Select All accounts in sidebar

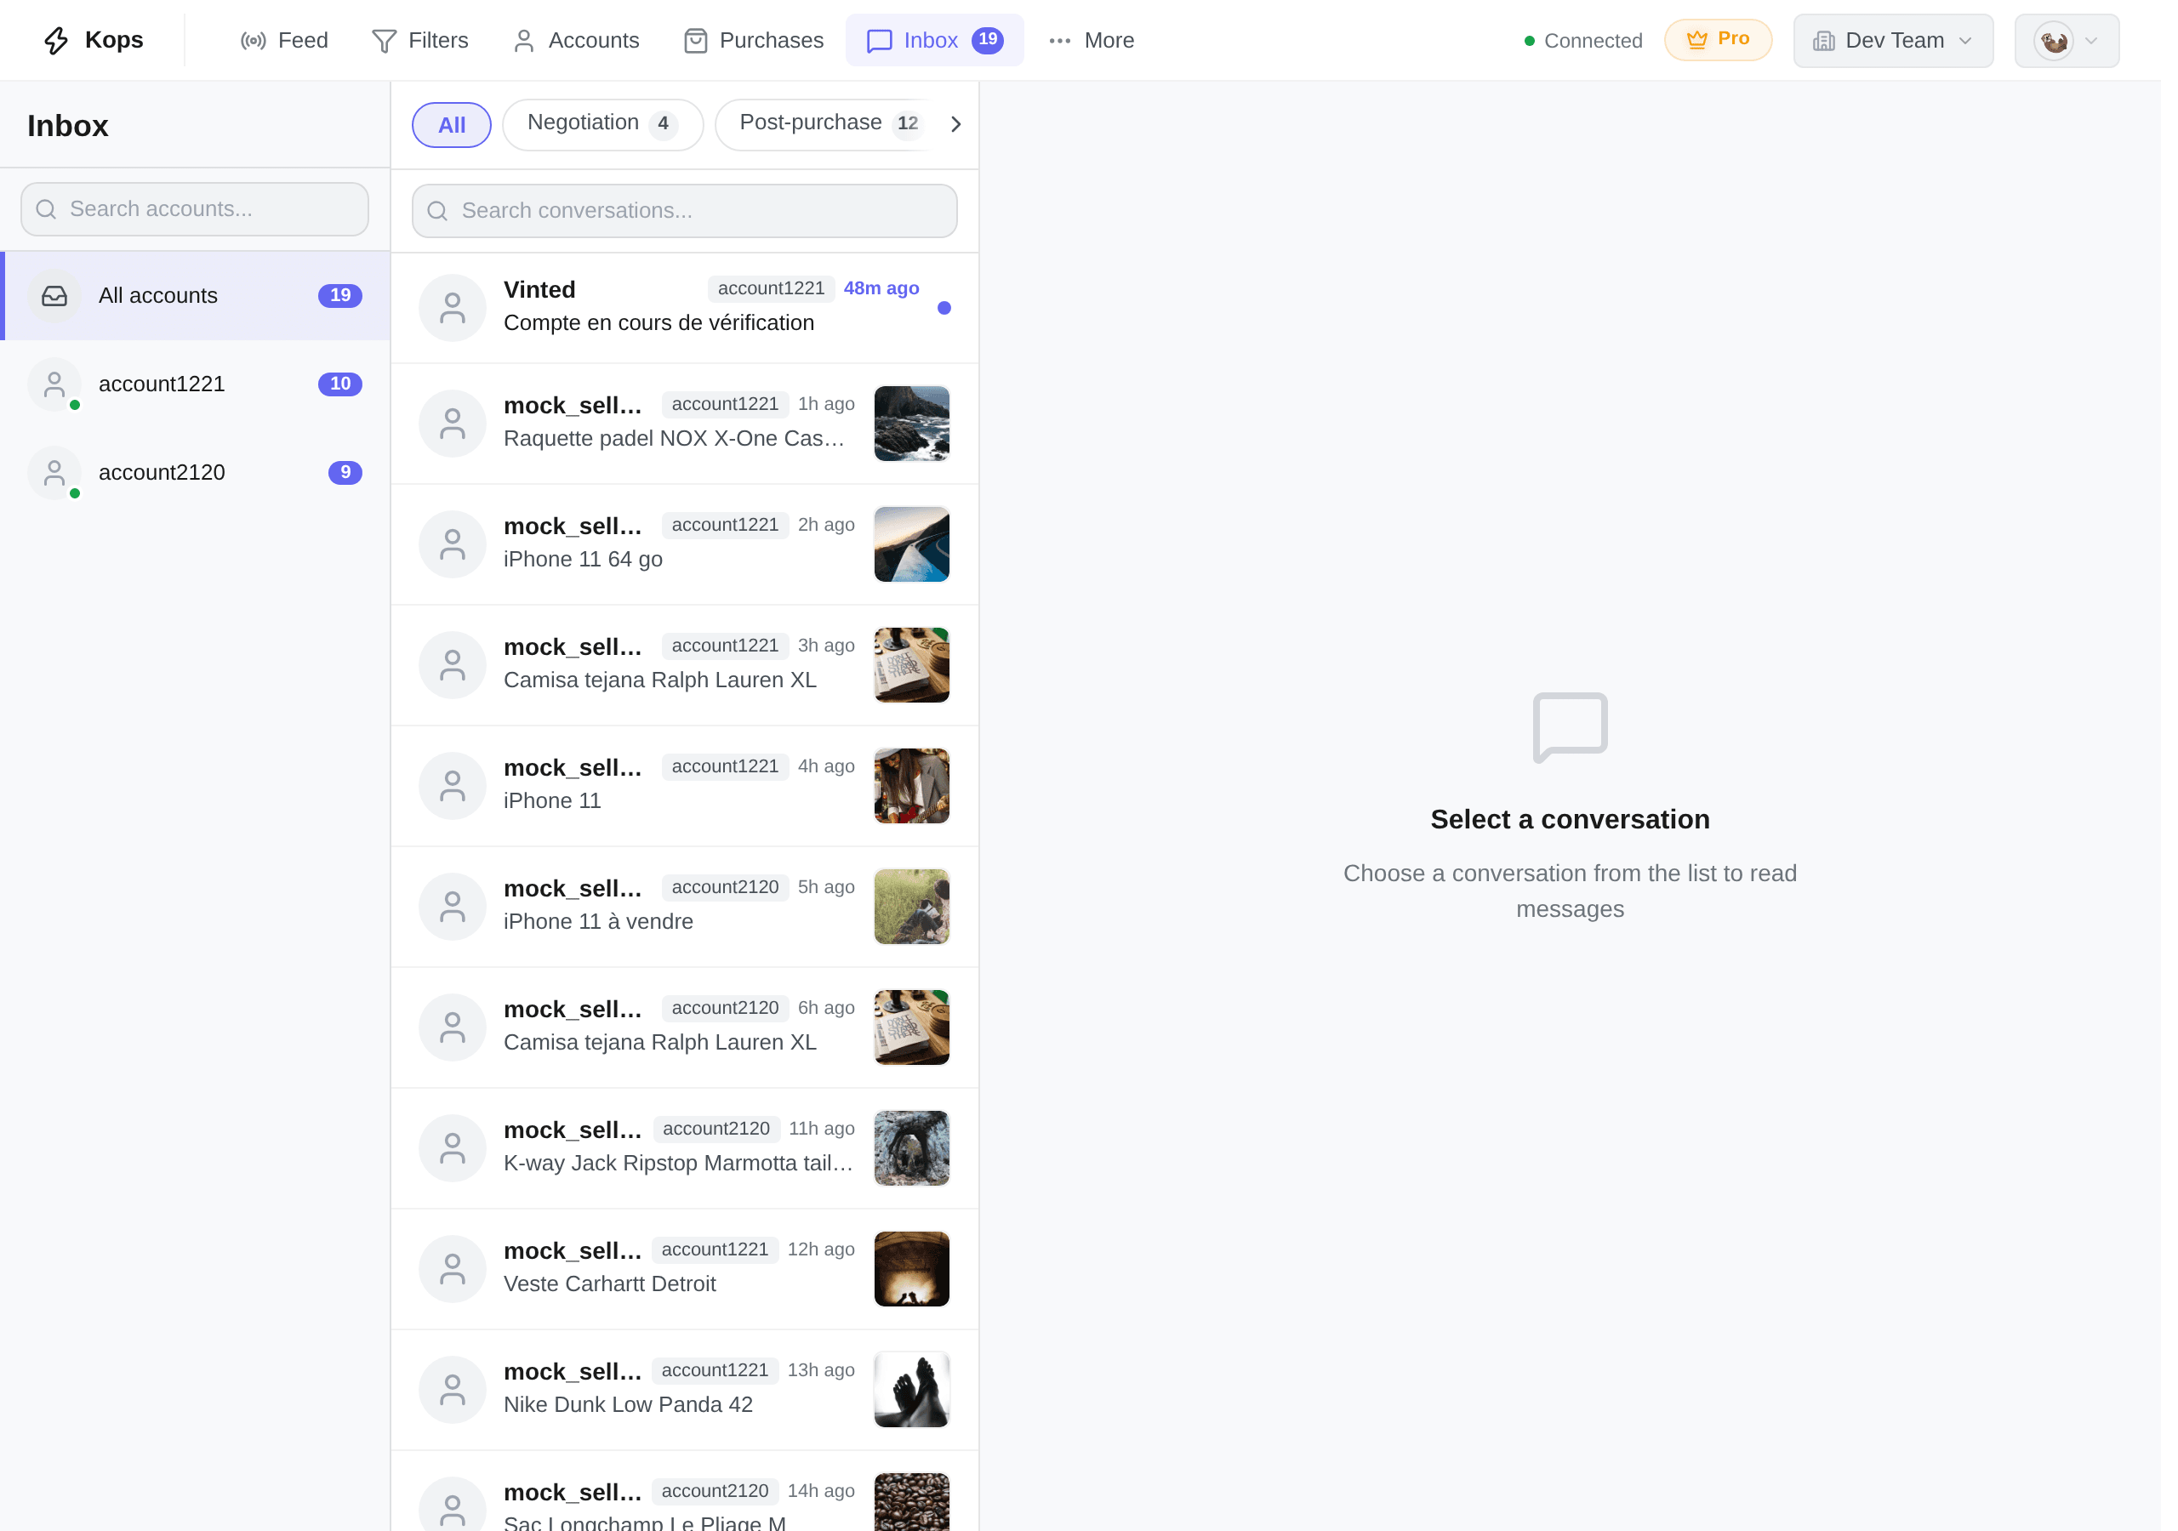[197, 298]
